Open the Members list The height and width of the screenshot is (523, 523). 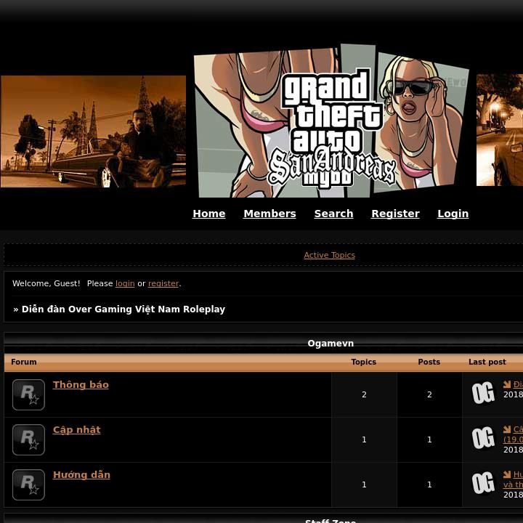[269, 214]
